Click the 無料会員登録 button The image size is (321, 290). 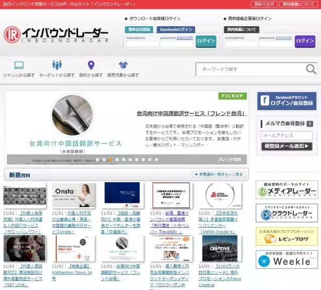click(x=139, y=29)
